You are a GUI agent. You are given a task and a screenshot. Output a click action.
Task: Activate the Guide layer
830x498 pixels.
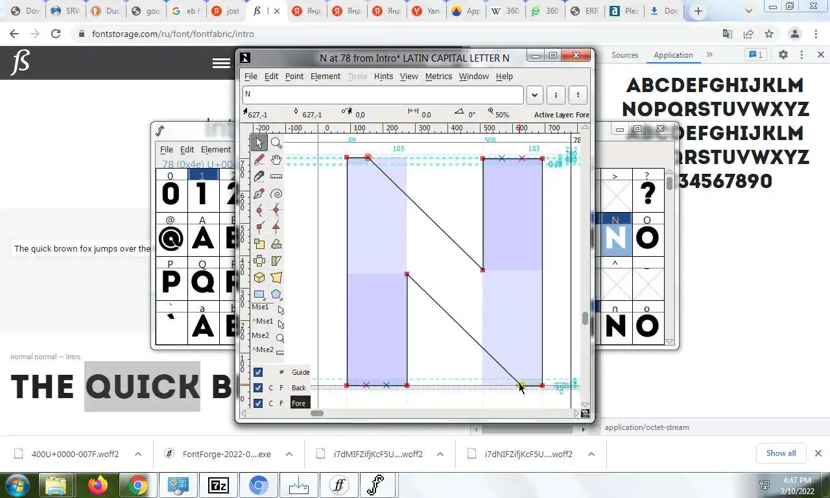[x=301, y=372]
